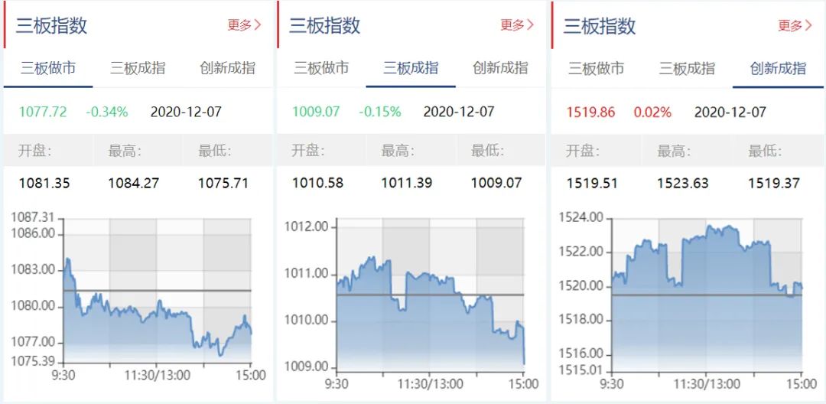This screenshot has width=826, height=404.
Task: Switch the middle panel to the 三板做市 tab
Action: pyautogui.click(x=321, y=68)
